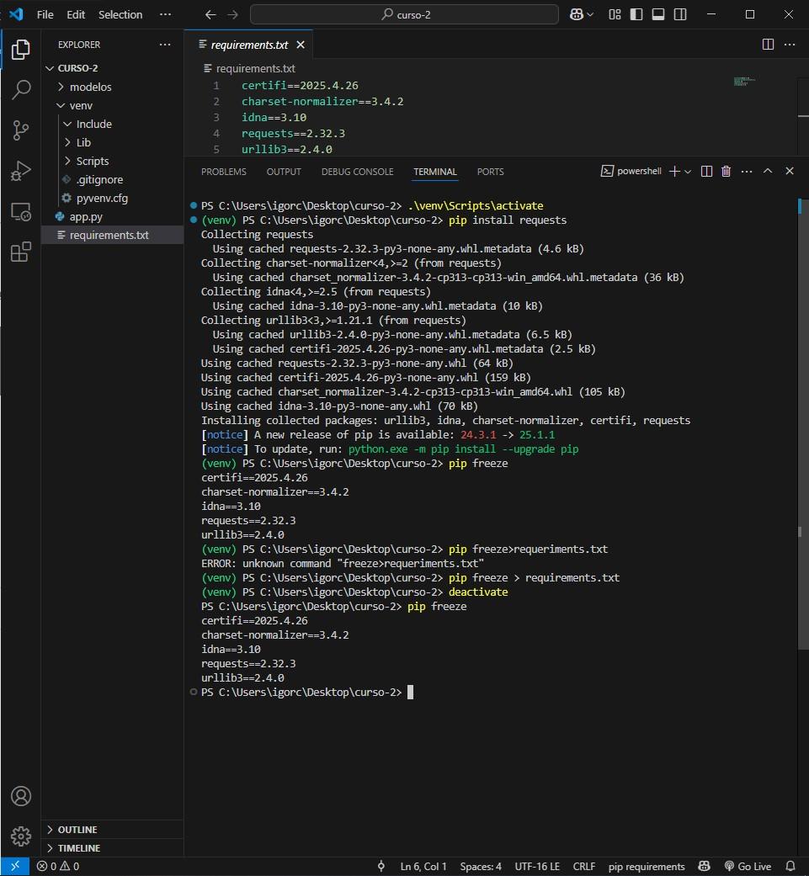
Task: Open the launch profile dropdown arrow
Action: [688, 172]
